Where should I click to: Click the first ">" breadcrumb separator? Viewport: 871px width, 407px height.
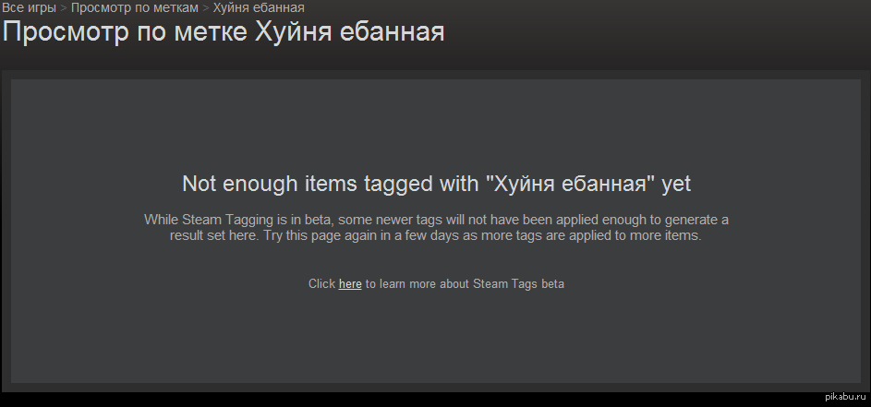tap(64, 8)
